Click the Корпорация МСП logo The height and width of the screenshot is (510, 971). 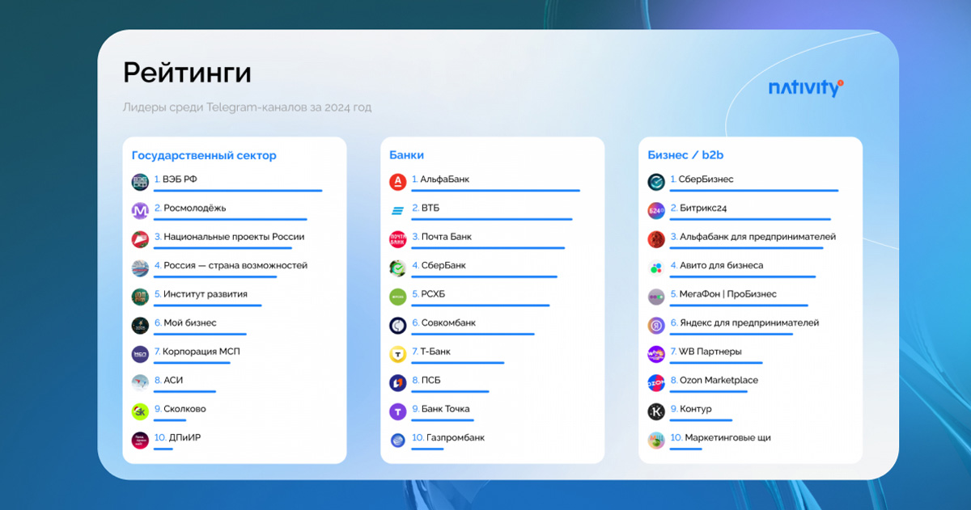point(140,354)
